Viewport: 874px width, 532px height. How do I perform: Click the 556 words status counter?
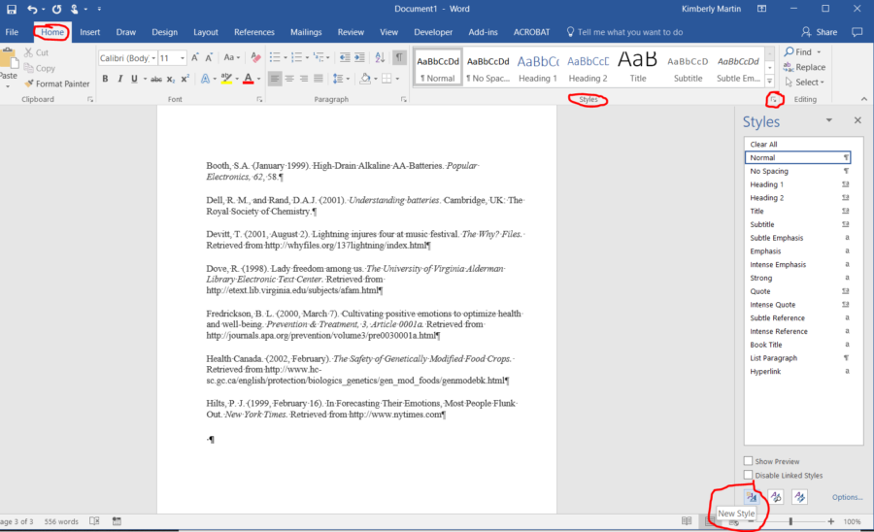click(x=61, y=521)
